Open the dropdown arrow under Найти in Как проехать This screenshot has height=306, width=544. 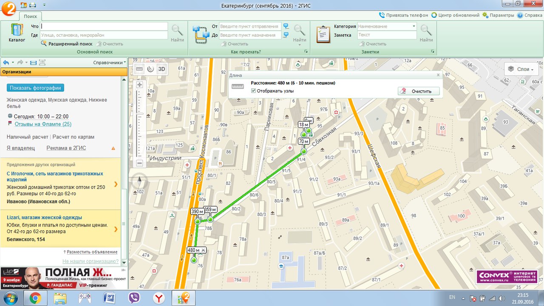coord(300,45)
